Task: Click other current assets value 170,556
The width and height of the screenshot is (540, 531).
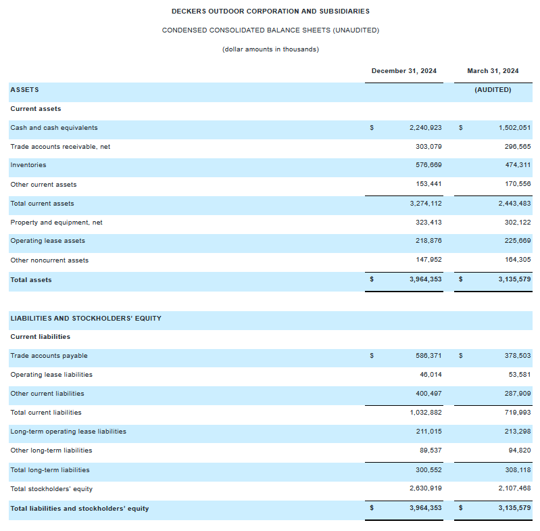Action: [x=518, y=184]
